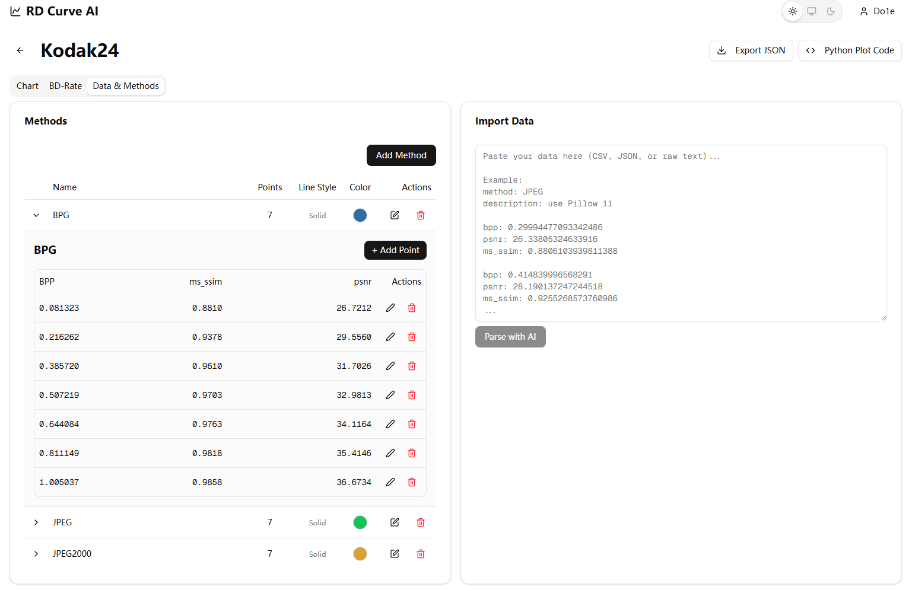Enable dark mode with moon icon
Image resolution: width=909 pixels, height=590 pixels.
(x=831, y=11)
